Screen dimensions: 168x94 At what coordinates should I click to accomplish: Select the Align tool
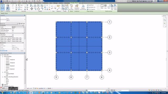point(32,5)
